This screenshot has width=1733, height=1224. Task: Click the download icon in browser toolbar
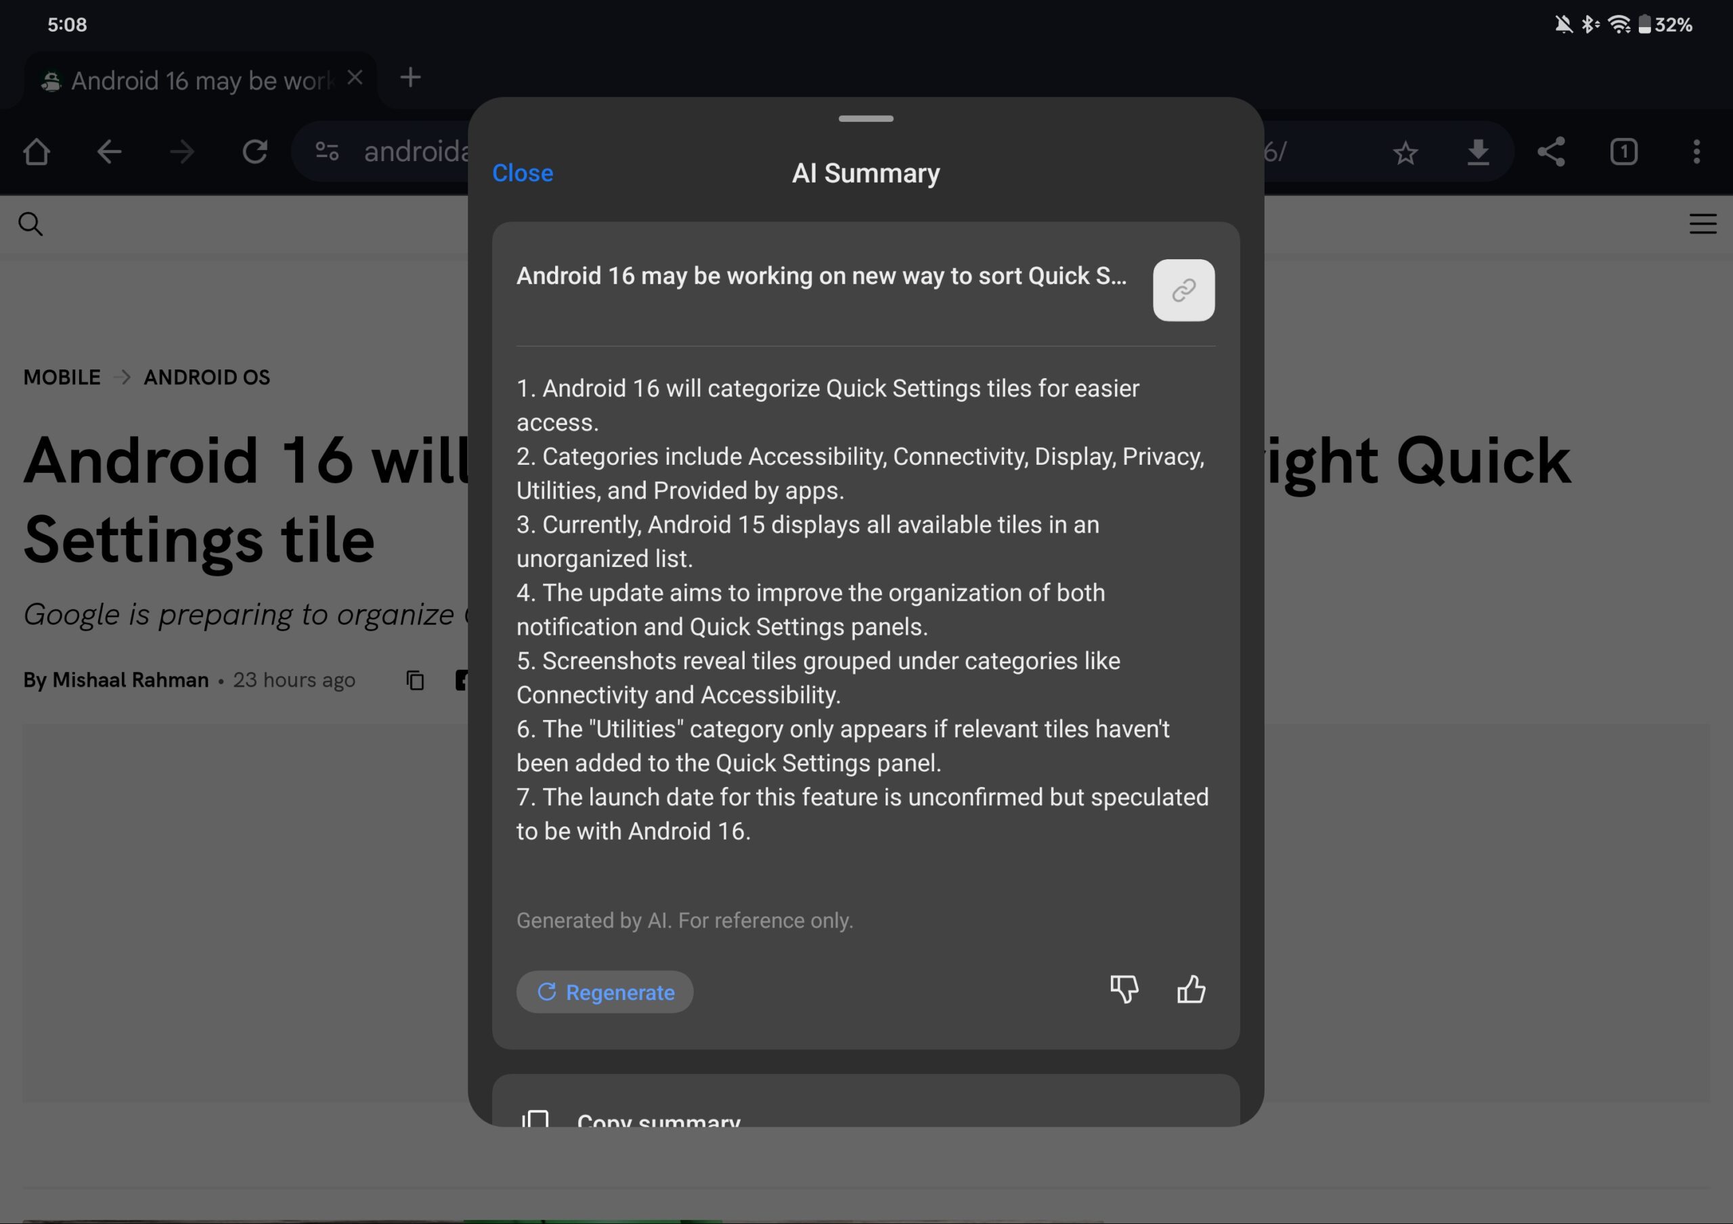1478,151
